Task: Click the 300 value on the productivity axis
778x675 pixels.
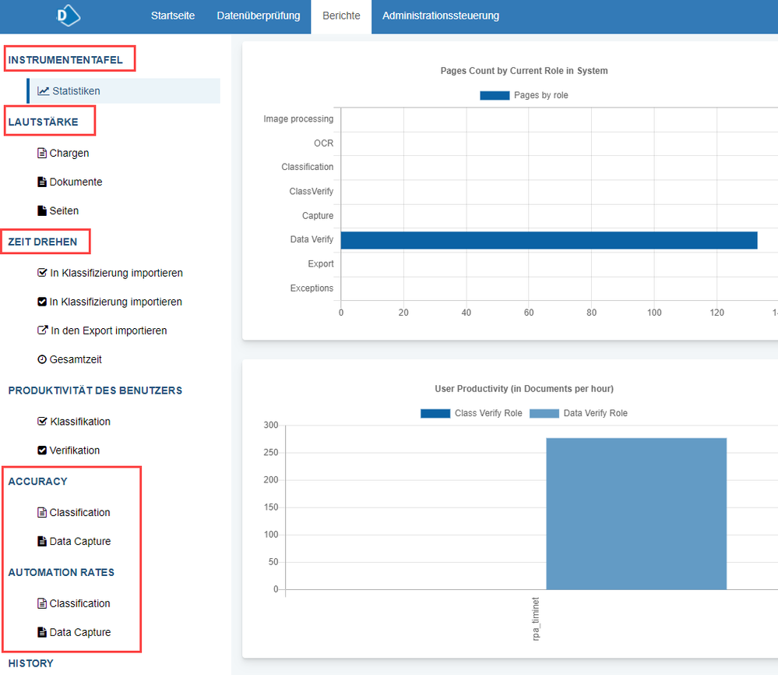Action: tap(271, 425)
